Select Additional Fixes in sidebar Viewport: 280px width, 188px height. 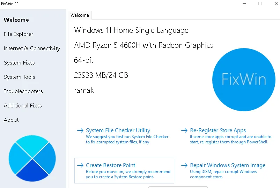coord(23,106)
